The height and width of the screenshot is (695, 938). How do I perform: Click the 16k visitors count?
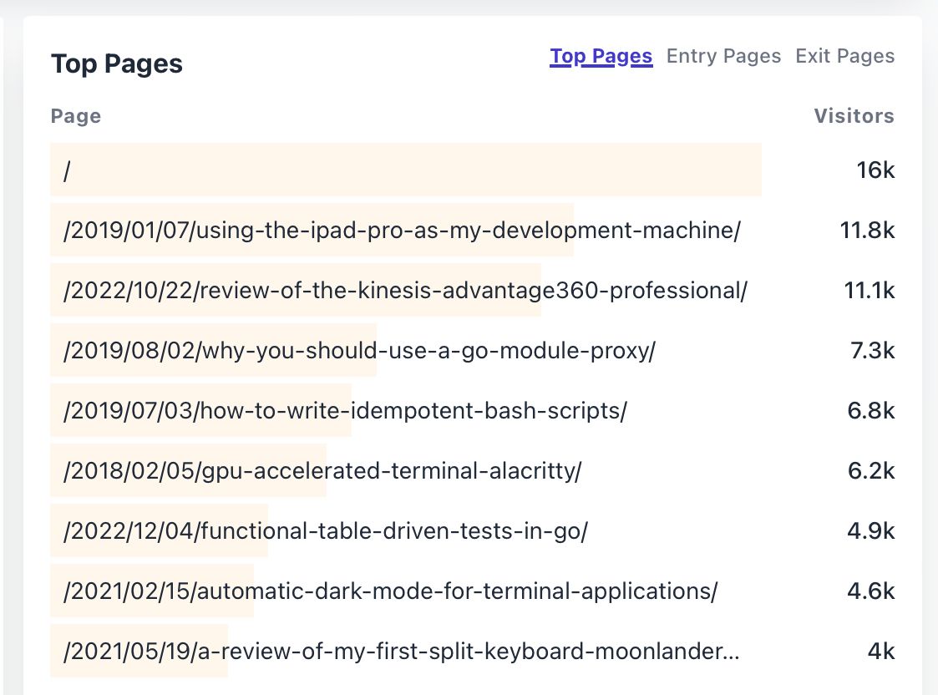[875, 170]
